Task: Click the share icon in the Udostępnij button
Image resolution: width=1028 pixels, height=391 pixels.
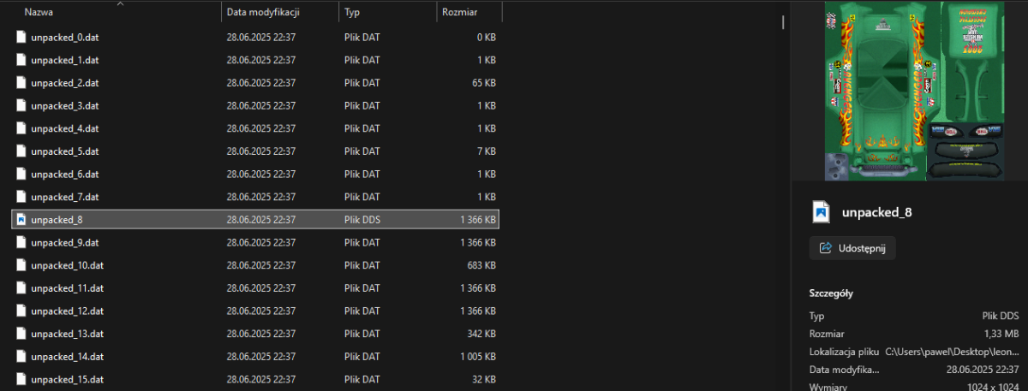Action: [x=826, y=248]
